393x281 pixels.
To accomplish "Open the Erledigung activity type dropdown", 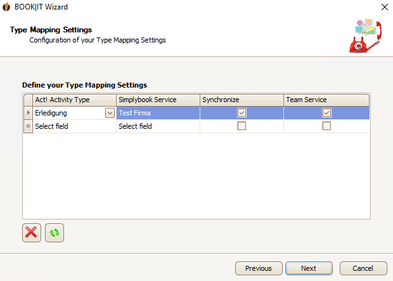I will [110, 113].
